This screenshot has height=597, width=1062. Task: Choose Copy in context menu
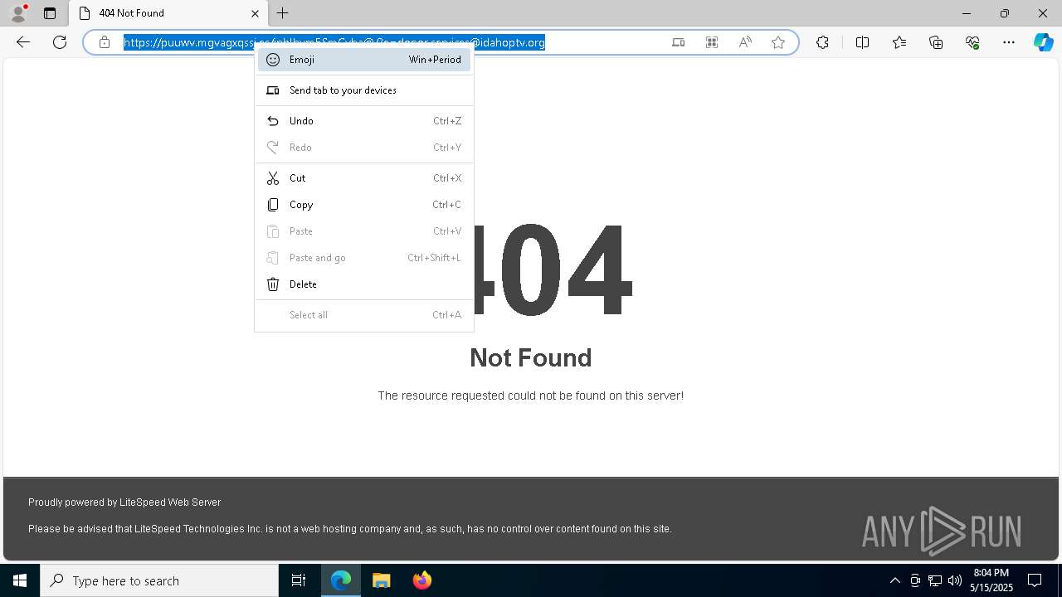tap(364, 205)
